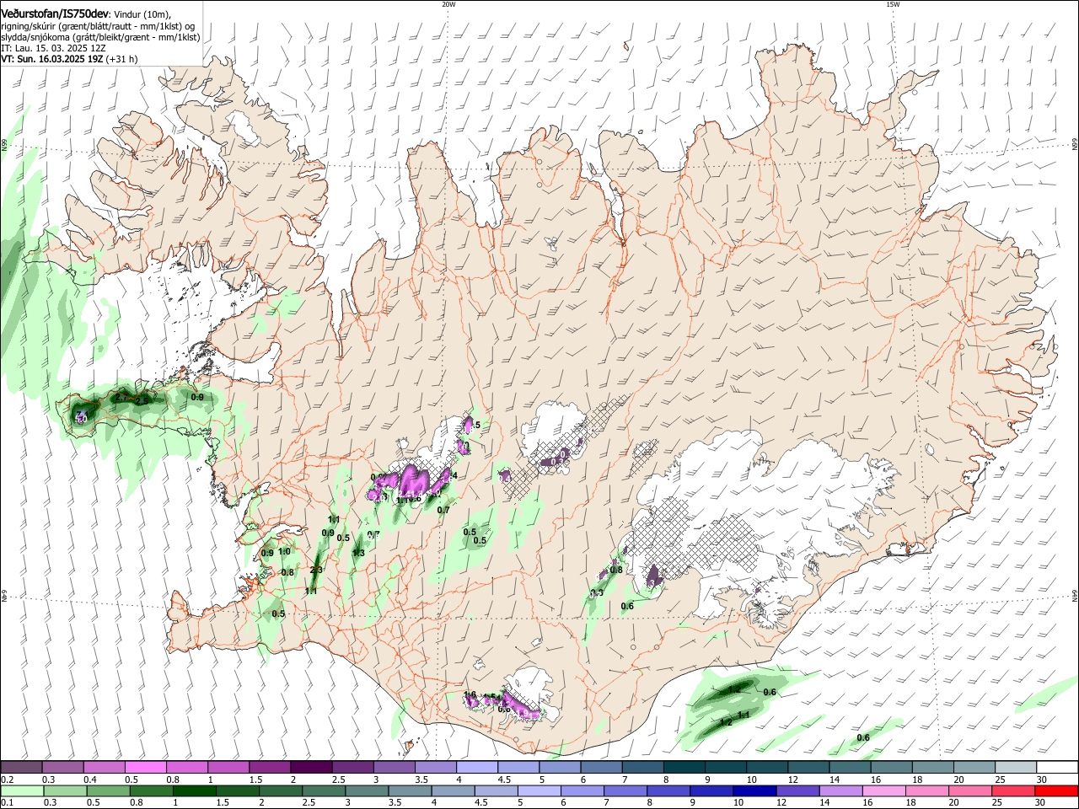
Task: Pick the 0.5–0.8 bright pink swatch, upper legend row
Action: point(146,768)
